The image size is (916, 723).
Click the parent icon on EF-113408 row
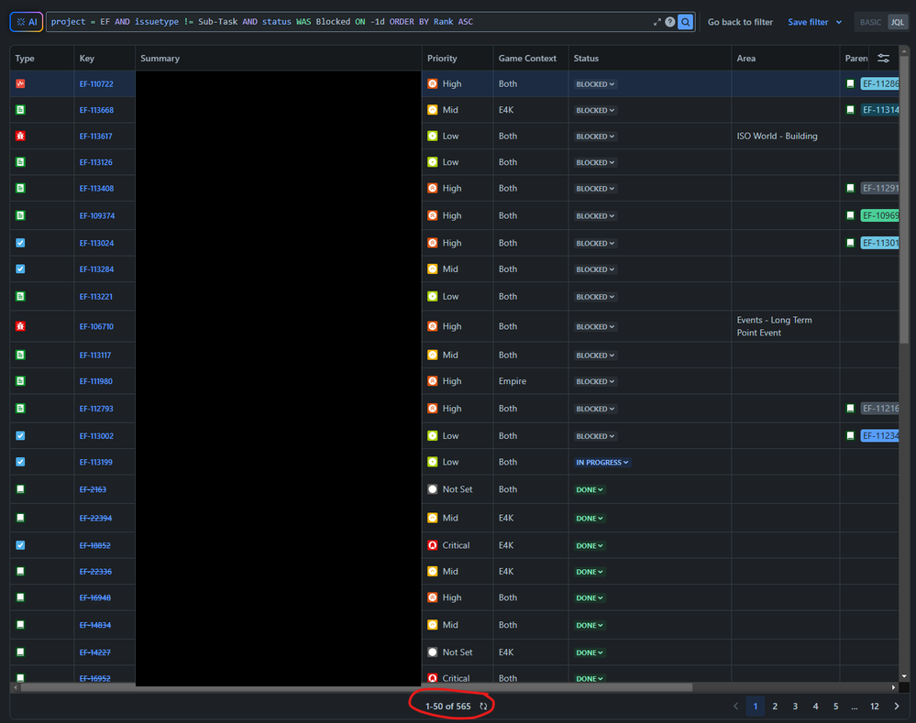click(851, 188)
